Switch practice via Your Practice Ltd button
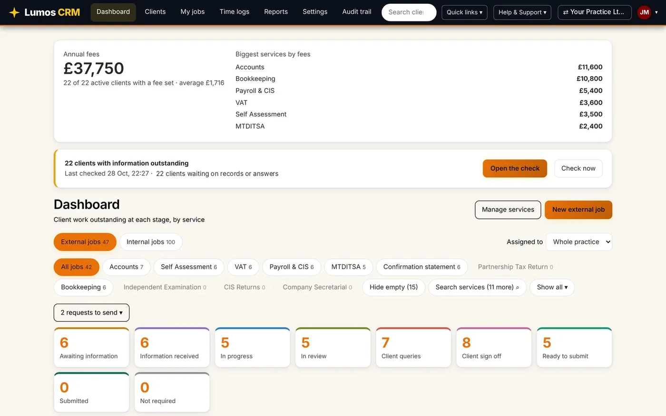 coord(595,12)
